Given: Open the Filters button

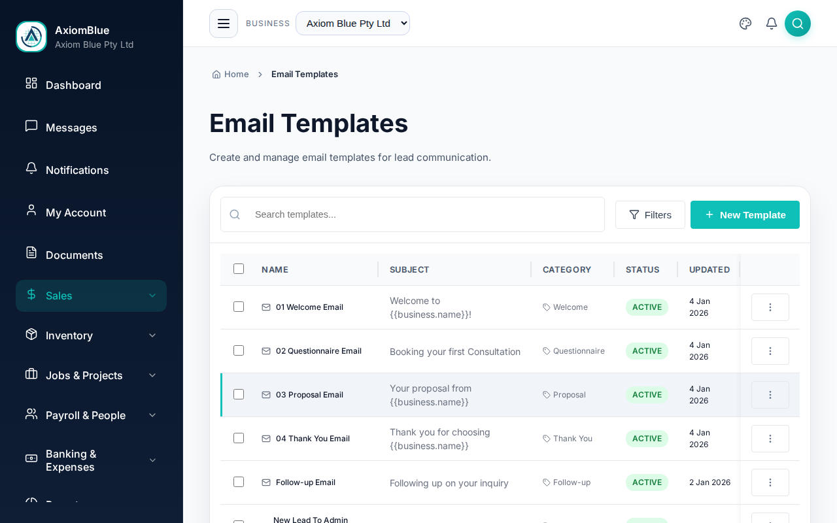Looking at the screenshot, I should (650, 214).
